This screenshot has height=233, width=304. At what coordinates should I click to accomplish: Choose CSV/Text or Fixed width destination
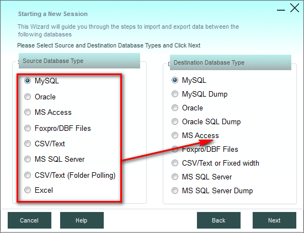(175, 163)
